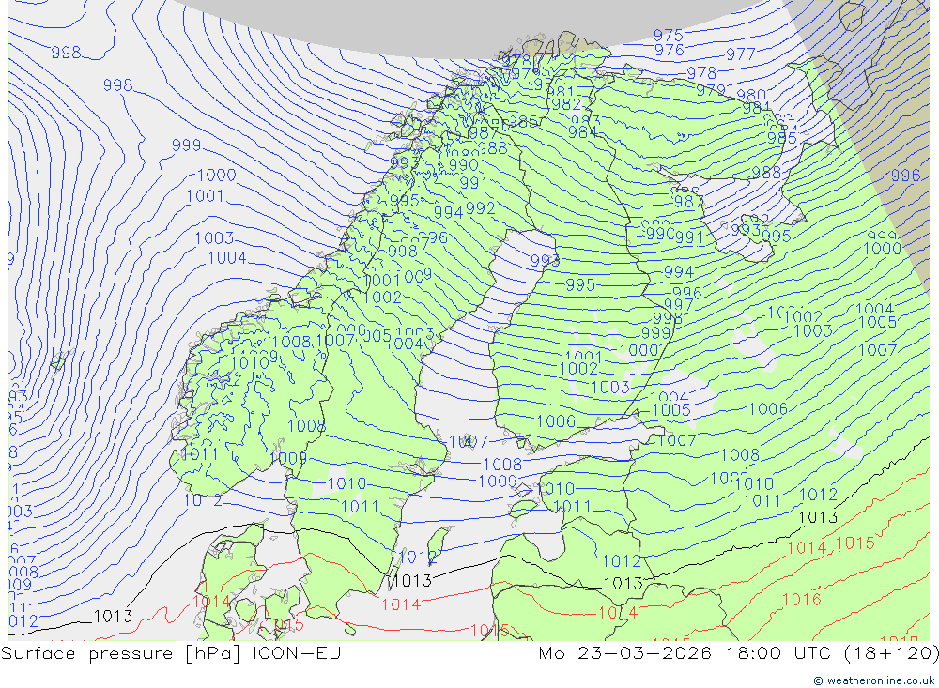Viewport: 939px width, 688px height.
Task: Click the 997 isobar label
Action: [679, 305]
